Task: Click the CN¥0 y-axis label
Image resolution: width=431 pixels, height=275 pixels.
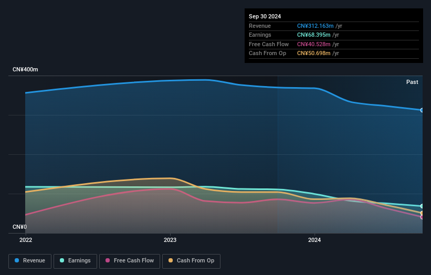Action: coord(19,227)
